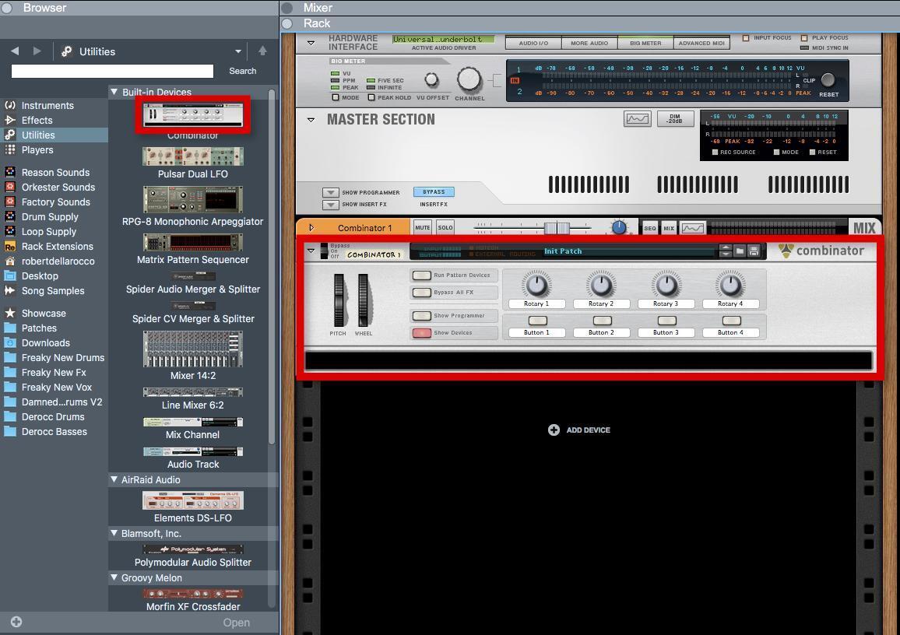Mute the Combinator 1 channel
The image size is (900, 635).
tap(422, 228)
